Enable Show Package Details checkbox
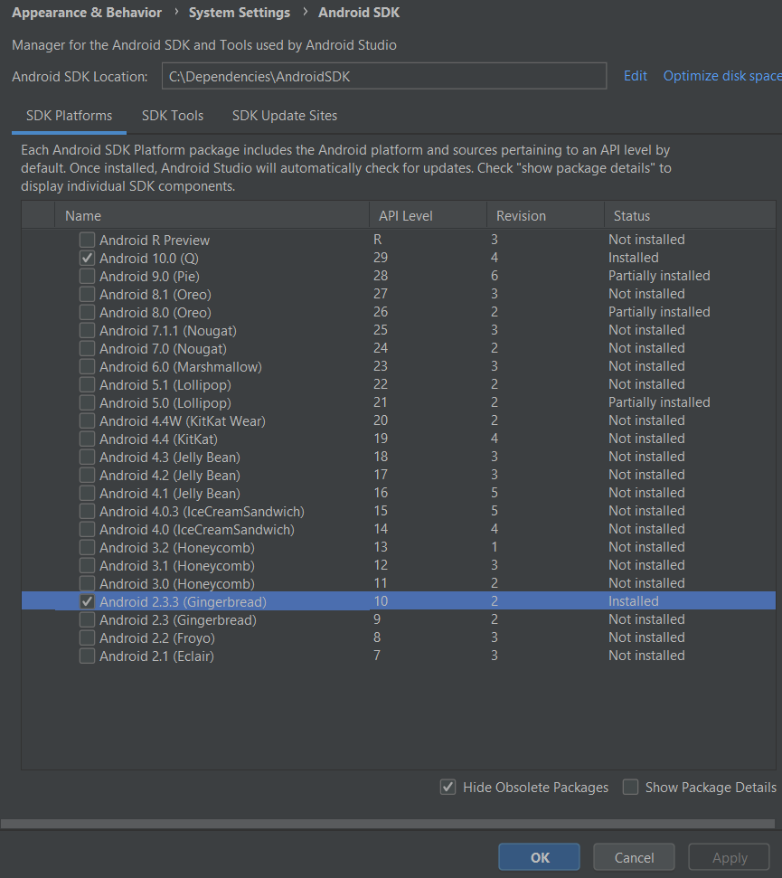 tap(630, 787)
